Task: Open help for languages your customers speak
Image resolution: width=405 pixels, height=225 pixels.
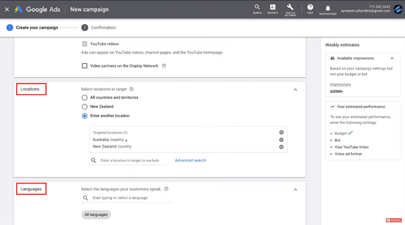Action: click(166, 189)
